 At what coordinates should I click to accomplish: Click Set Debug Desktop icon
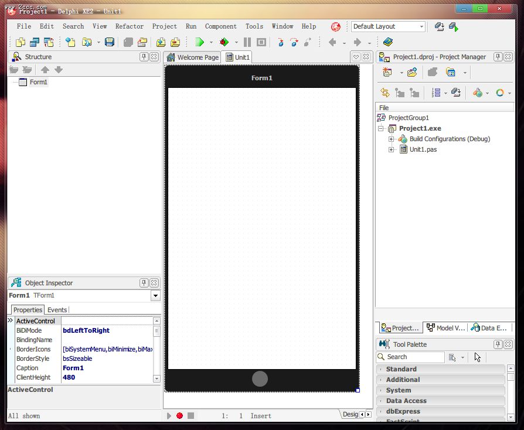coord(454,26)
